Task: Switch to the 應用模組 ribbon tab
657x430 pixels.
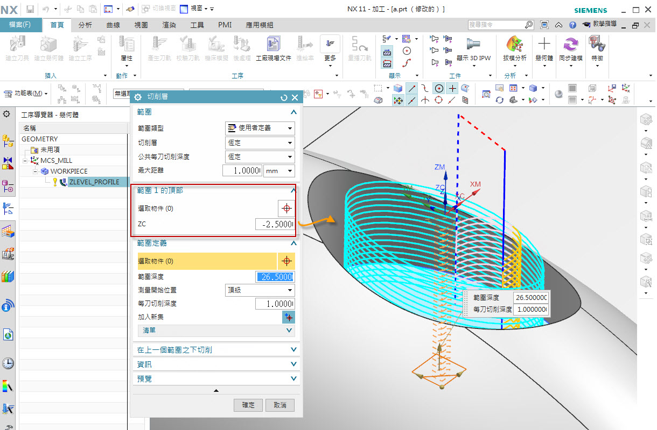Action: point(260,25)
